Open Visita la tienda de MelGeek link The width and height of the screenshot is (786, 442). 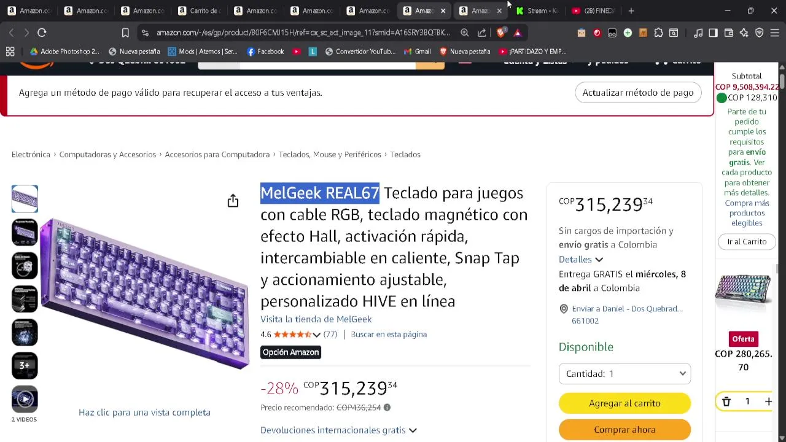tap(316, 319)
